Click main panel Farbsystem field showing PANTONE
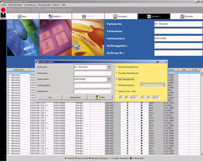The image size is (203, 162). [x=178, y=38]
